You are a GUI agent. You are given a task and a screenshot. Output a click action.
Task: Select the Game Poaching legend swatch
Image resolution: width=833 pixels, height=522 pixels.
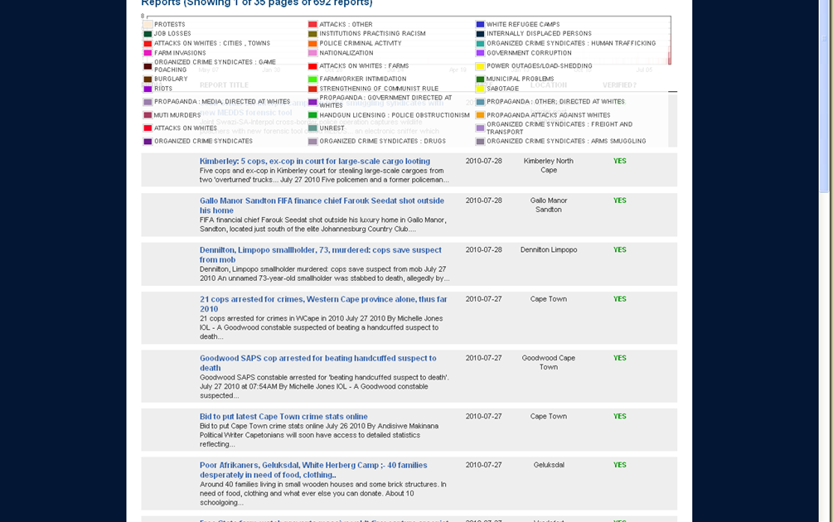pos(148,66)
